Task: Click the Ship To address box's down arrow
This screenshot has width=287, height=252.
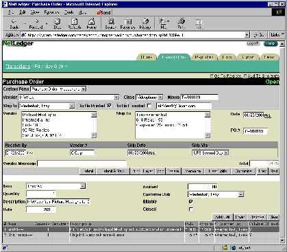Action: 208,135
